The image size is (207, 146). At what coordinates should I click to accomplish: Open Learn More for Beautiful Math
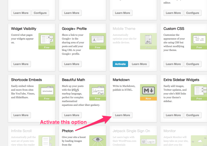72,115
